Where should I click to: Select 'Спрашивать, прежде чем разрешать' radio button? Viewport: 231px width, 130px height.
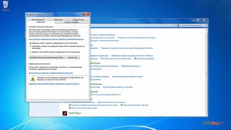tap(30, 46)
